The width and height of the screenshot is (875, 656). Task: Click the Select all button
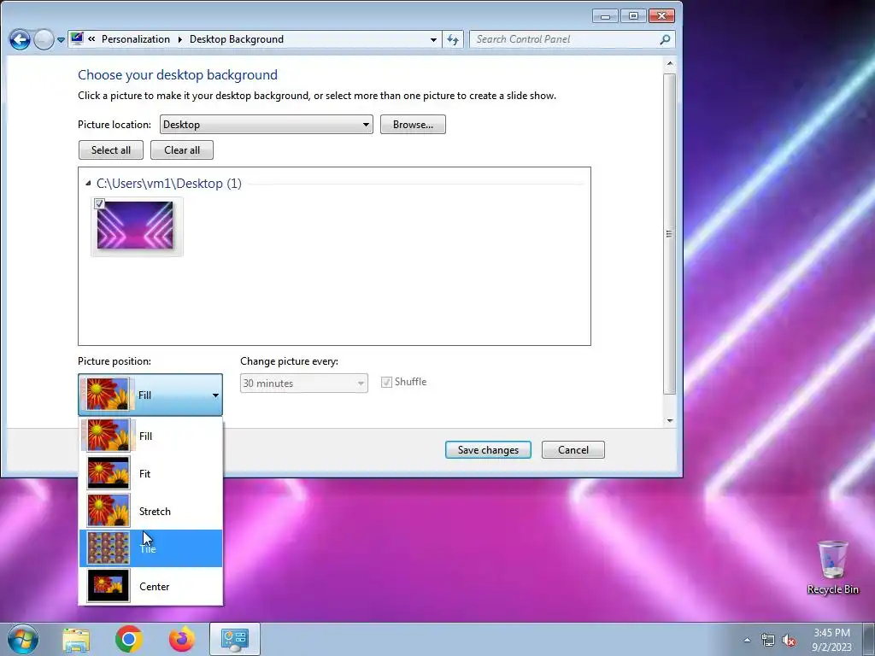pyautogui.click(x=111, y=150)
